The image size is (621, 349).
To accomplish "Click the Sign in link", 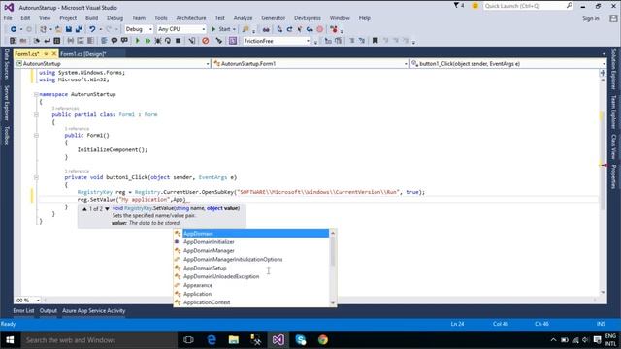I will tap(591, 18).
